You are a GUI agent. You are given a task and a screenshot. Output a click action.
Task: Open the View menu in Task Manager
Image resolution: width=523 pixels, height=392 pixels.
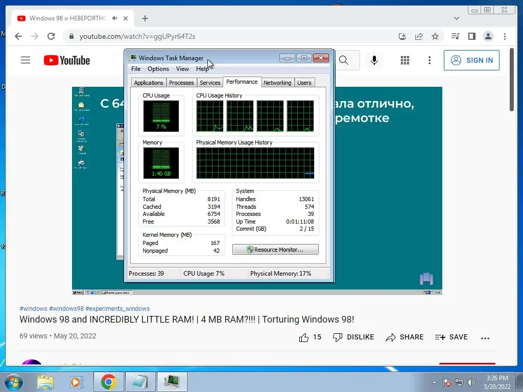tap(182, 69)
